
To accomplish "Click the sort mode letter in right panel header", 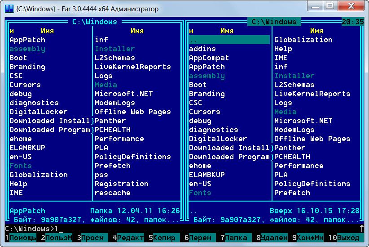I will [191, 31].
